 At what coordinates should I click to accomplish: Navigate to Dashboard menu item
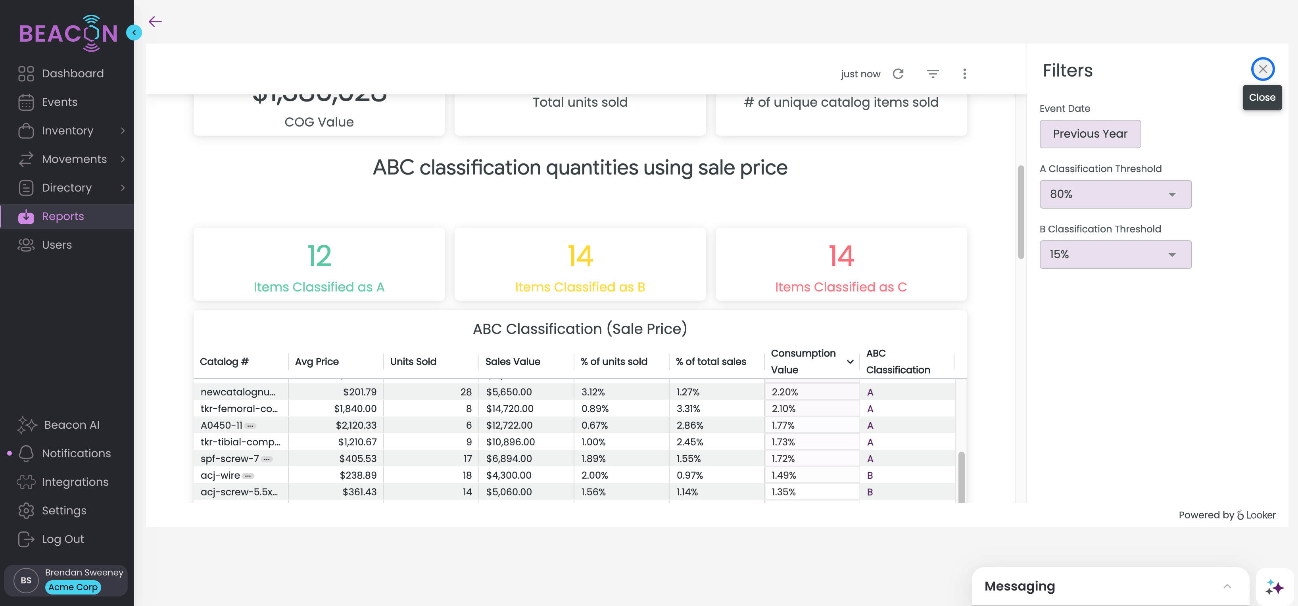pos(73,73)
